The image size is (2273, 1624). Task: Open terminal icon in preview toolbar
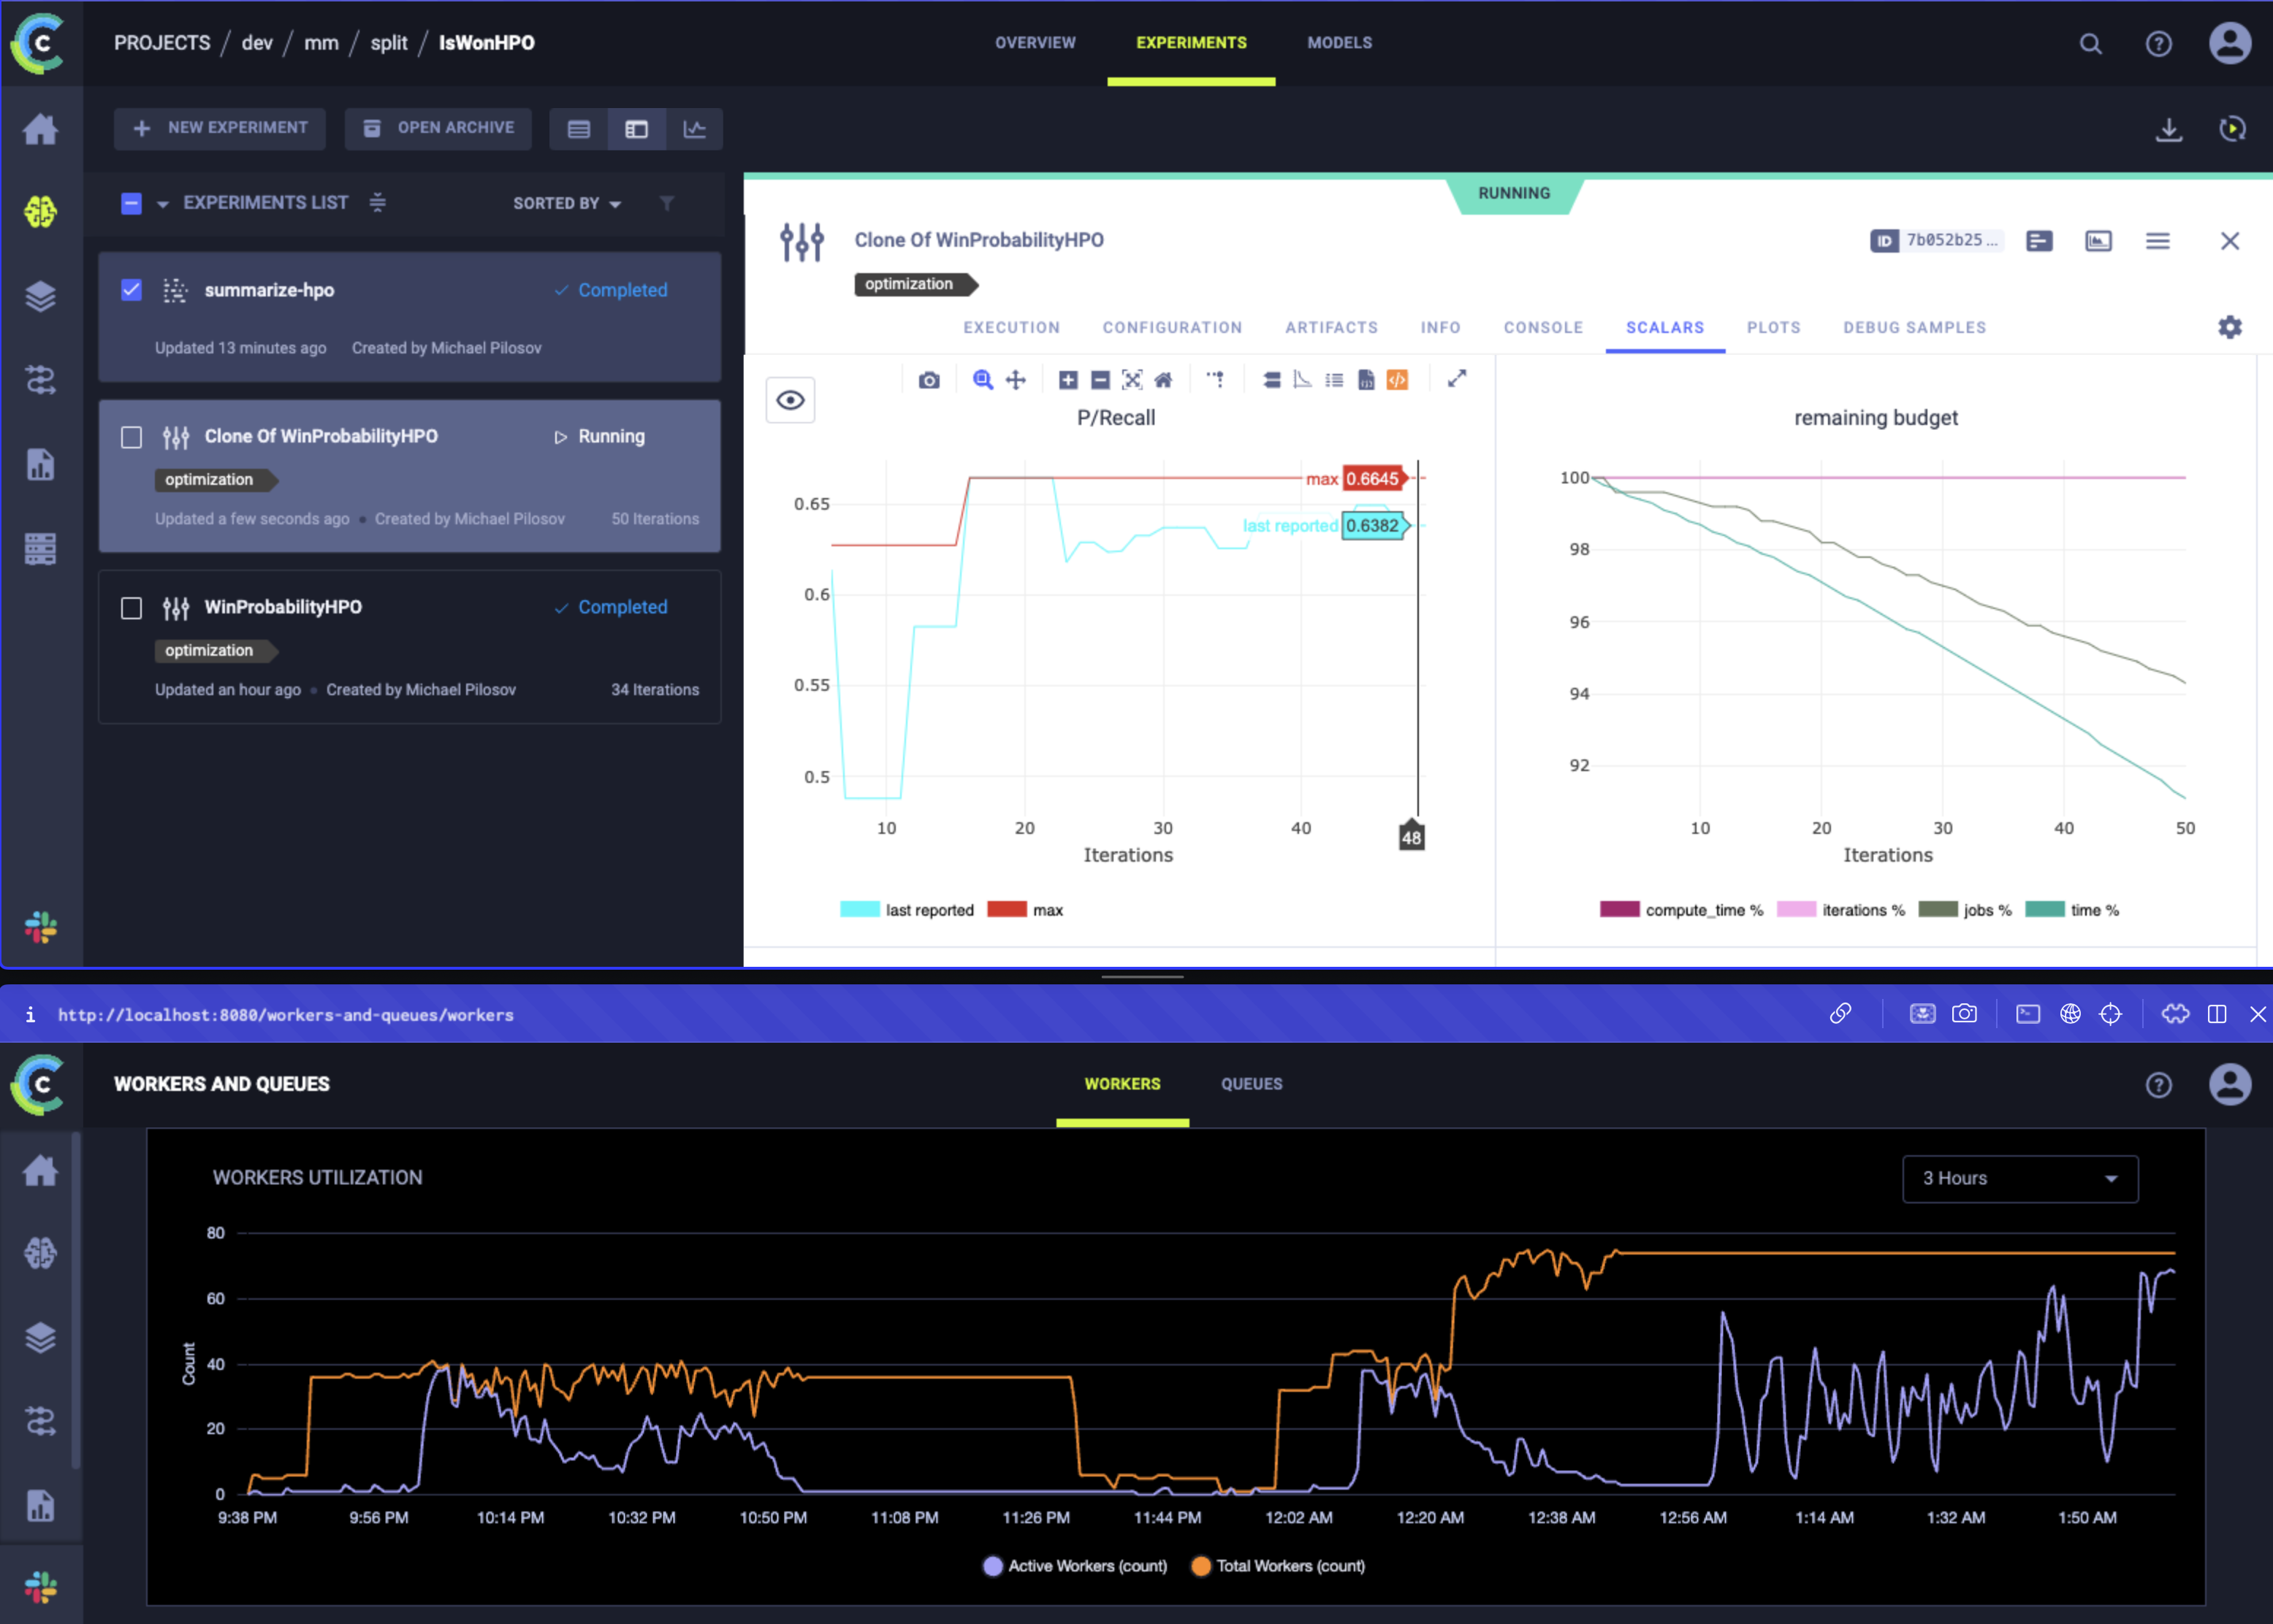[x=2028, y=1014]
